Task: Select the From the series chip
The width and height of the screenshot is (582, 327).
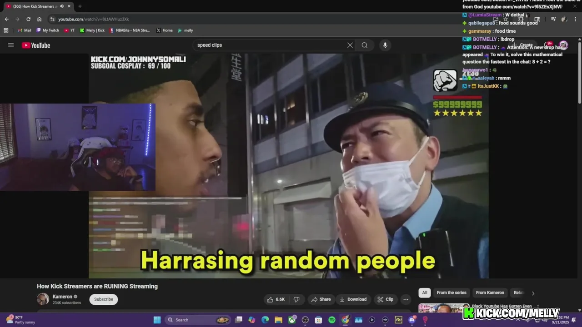Action: pyautogui.click(x=452, y=293)
